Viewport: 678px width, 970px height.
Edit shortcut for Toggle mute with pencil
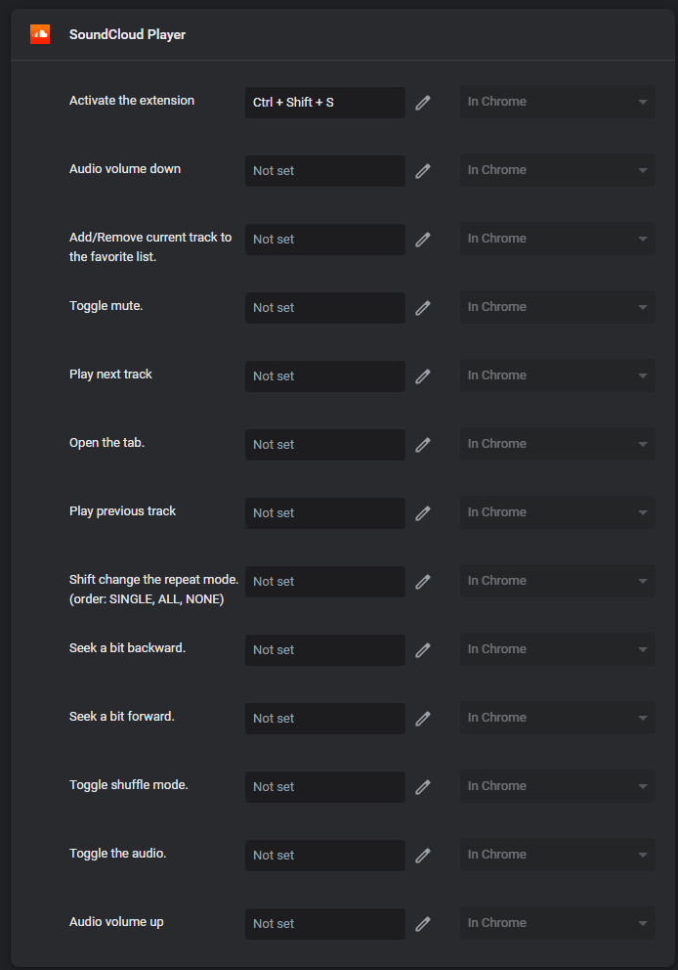pos(423,308)
